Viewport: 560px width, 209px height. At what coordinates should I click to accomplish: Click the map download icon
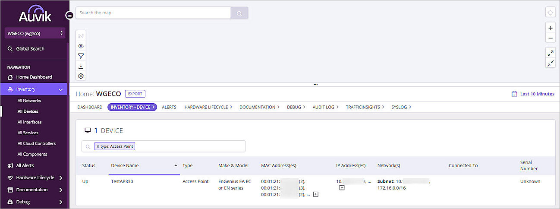pos(81,66)
